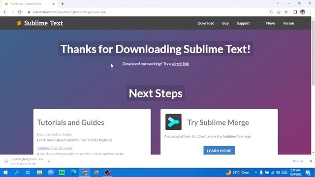Click the network tray icon

273,173
